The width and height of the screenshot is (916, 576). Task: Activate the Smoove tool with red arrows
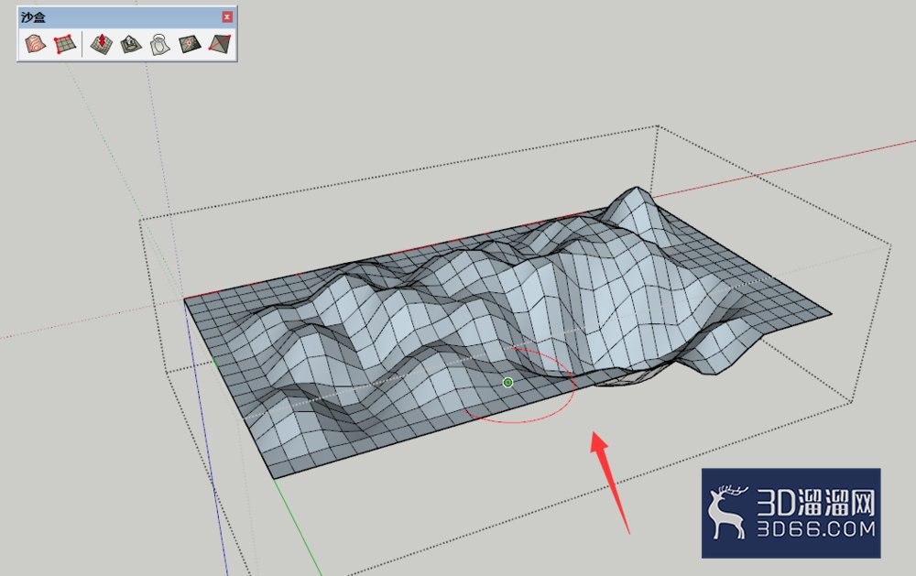(102, 44)
